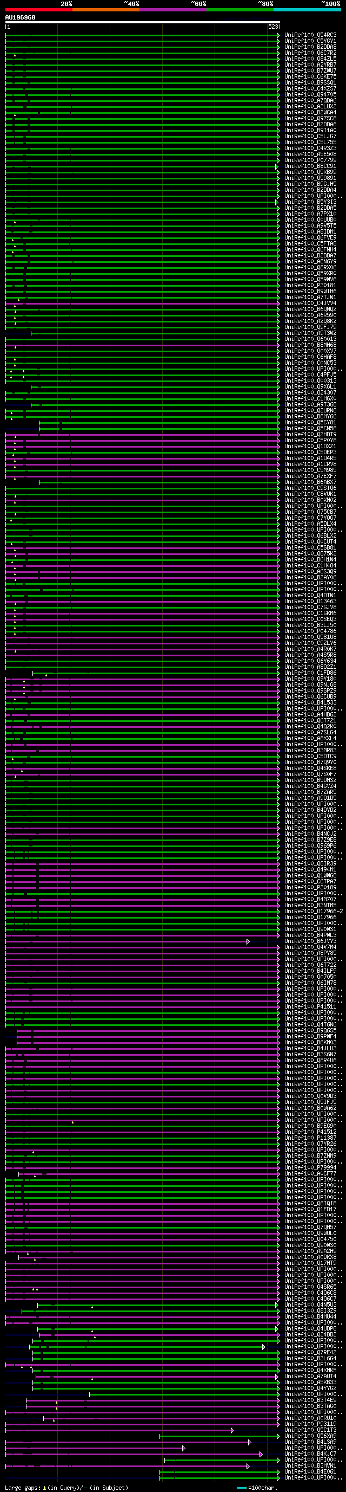Select the UniRef100_Q75CB7 hit label
This screenshot has width=346, height=1492.
click(x=310, y=512)
